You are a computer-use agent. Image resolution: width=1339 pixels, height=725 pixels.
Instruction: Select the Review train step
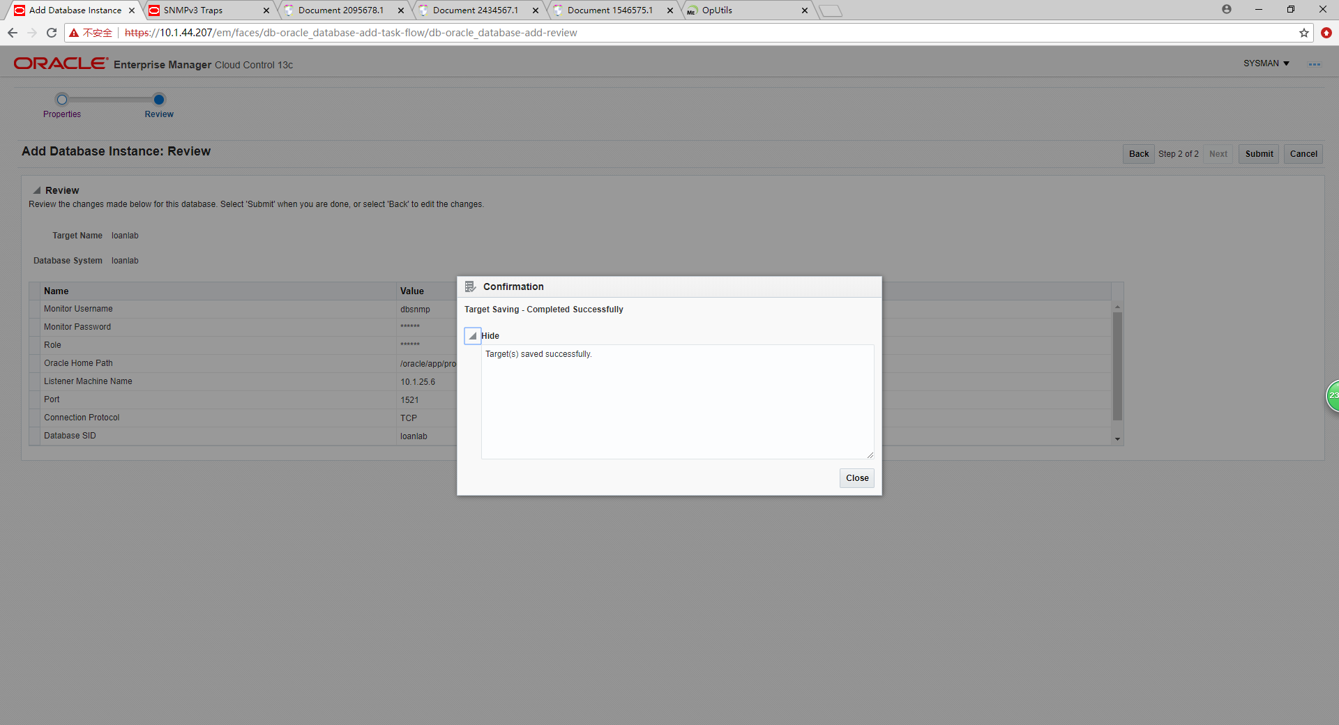pos(159,100)
